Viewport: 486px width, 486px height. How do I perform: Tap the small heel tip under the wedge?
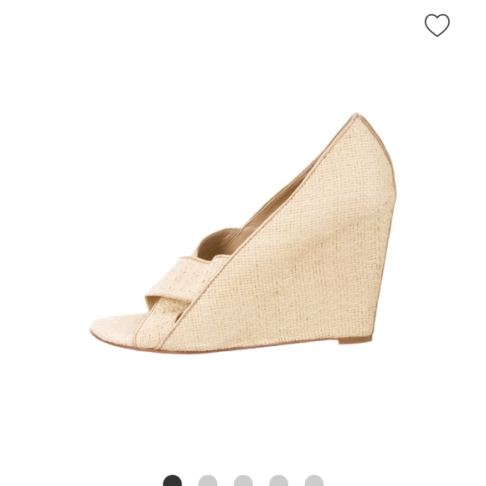(x=355, y=339)
